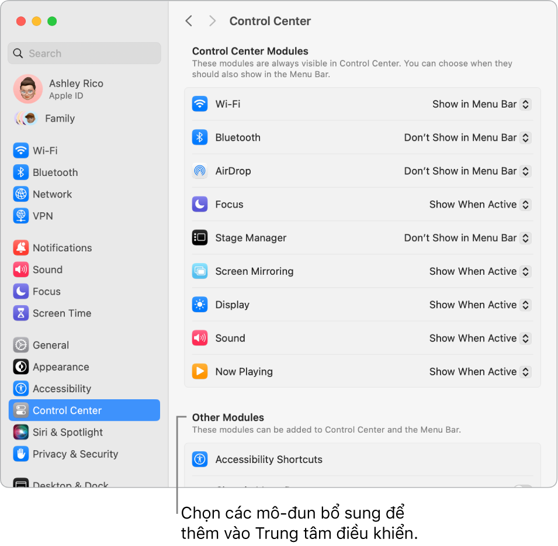
Task: Open Ashley Rico Apple ID settings
Action: [x=84, y=89]
